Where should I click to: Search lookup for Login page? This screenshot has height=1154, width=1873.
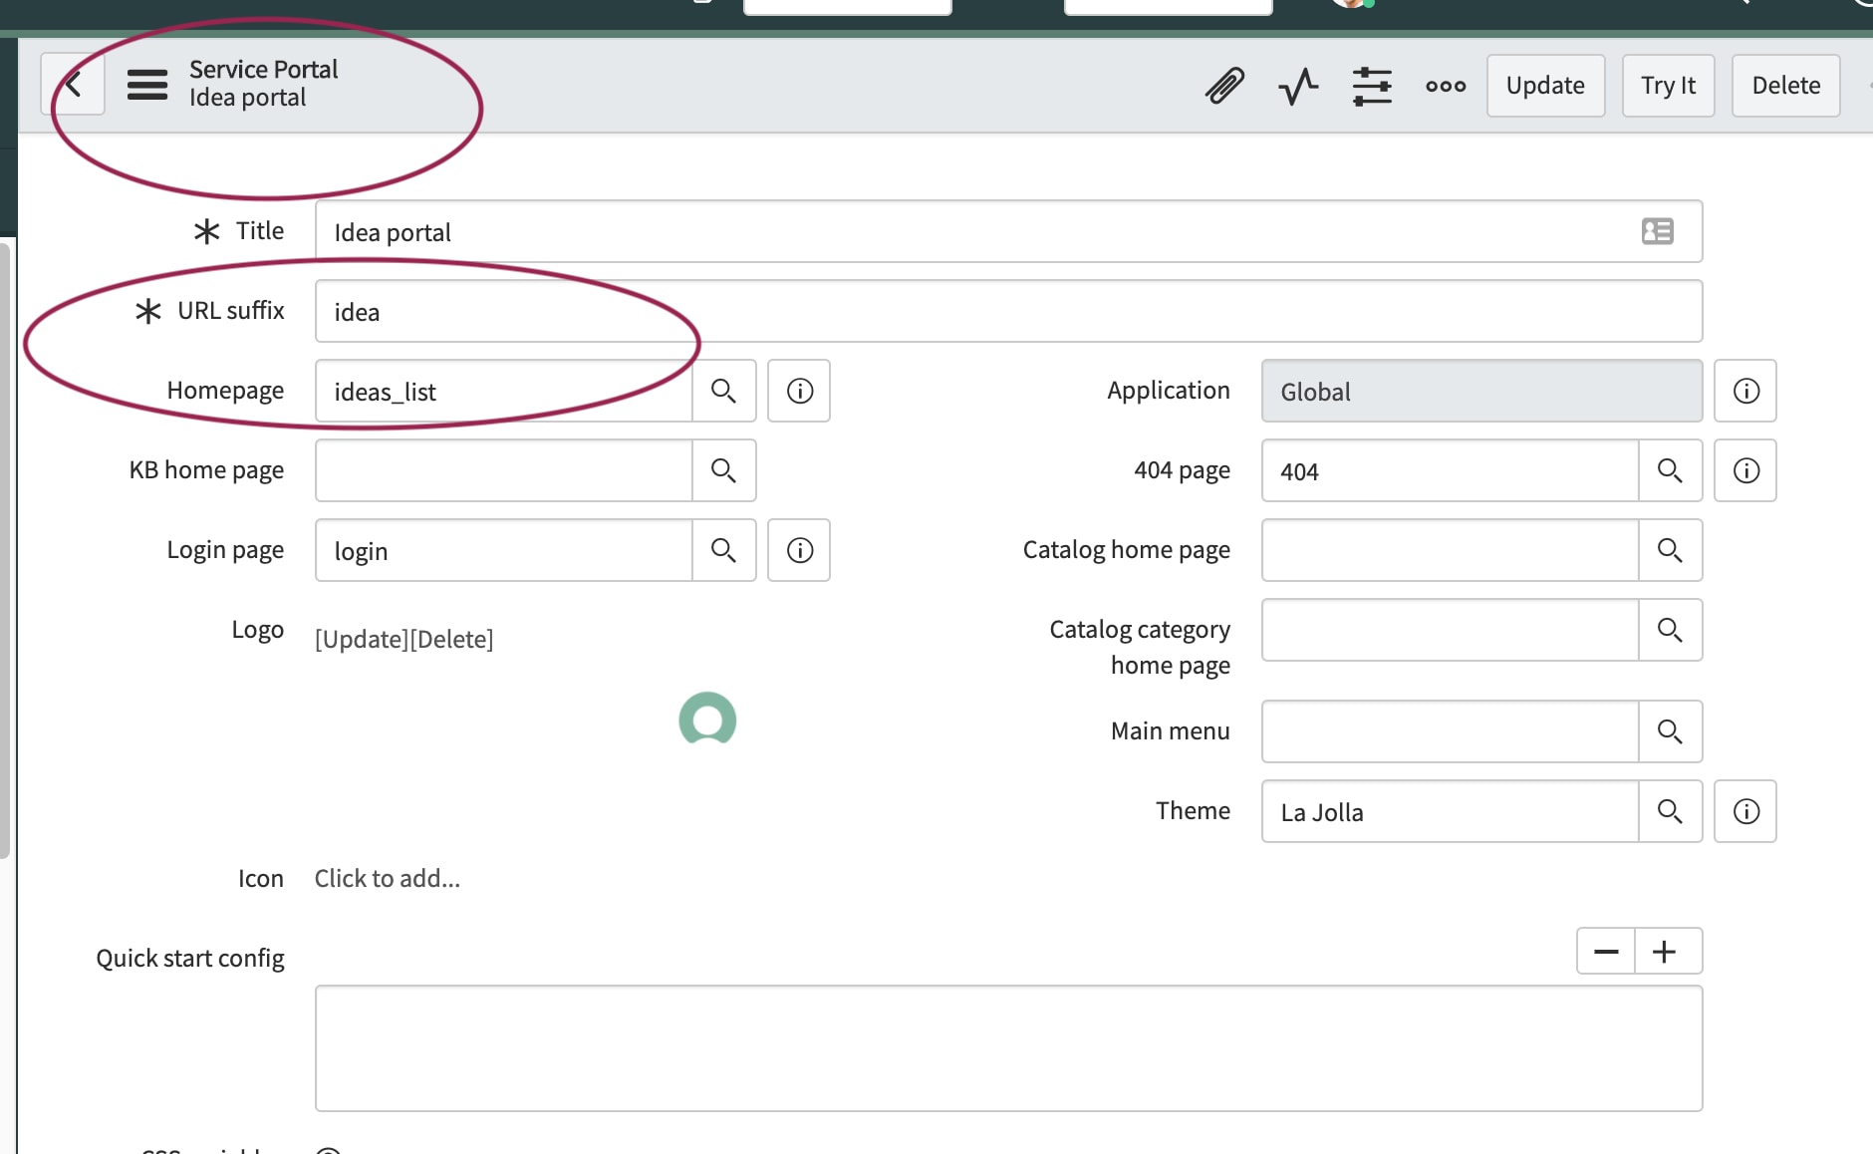coord(724,550)
